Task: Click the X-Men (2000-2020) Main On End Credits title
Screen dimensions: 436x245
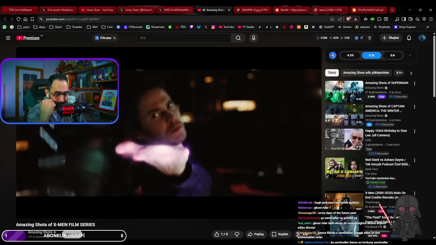Action: (x=385, y=195)
